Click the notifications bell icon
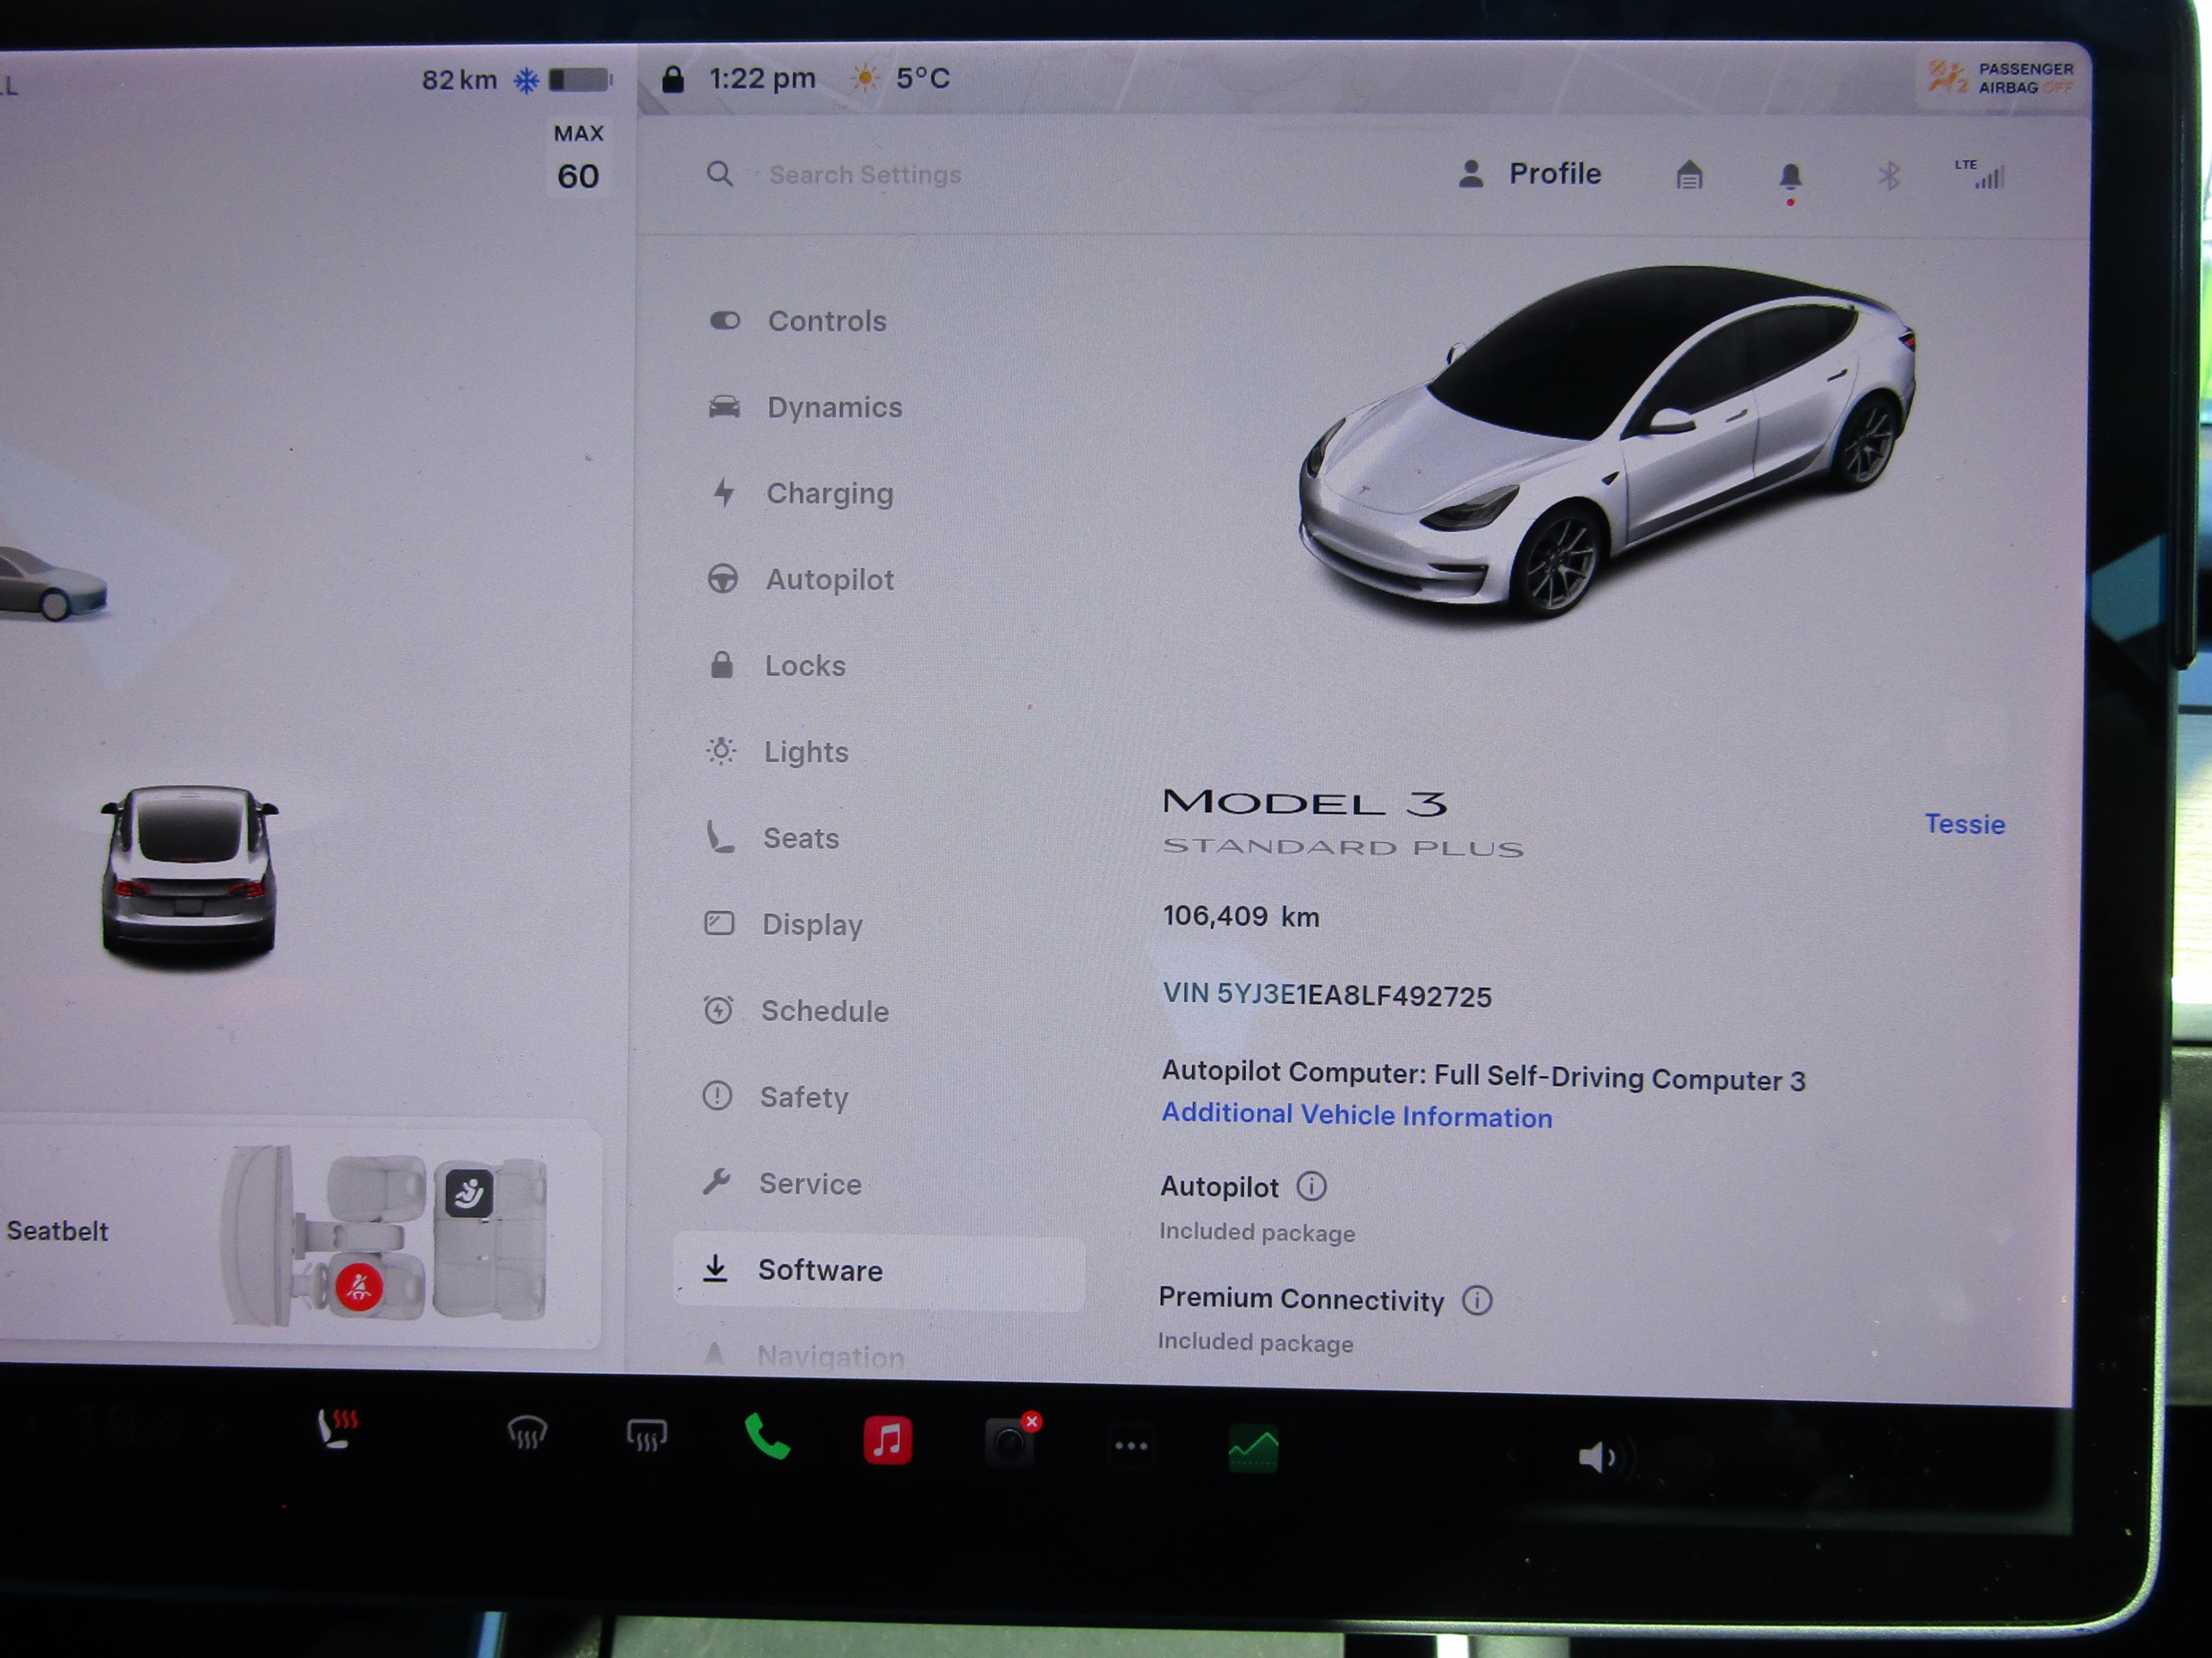Screen dimensions: 2212x1658 pos(1790,177)
